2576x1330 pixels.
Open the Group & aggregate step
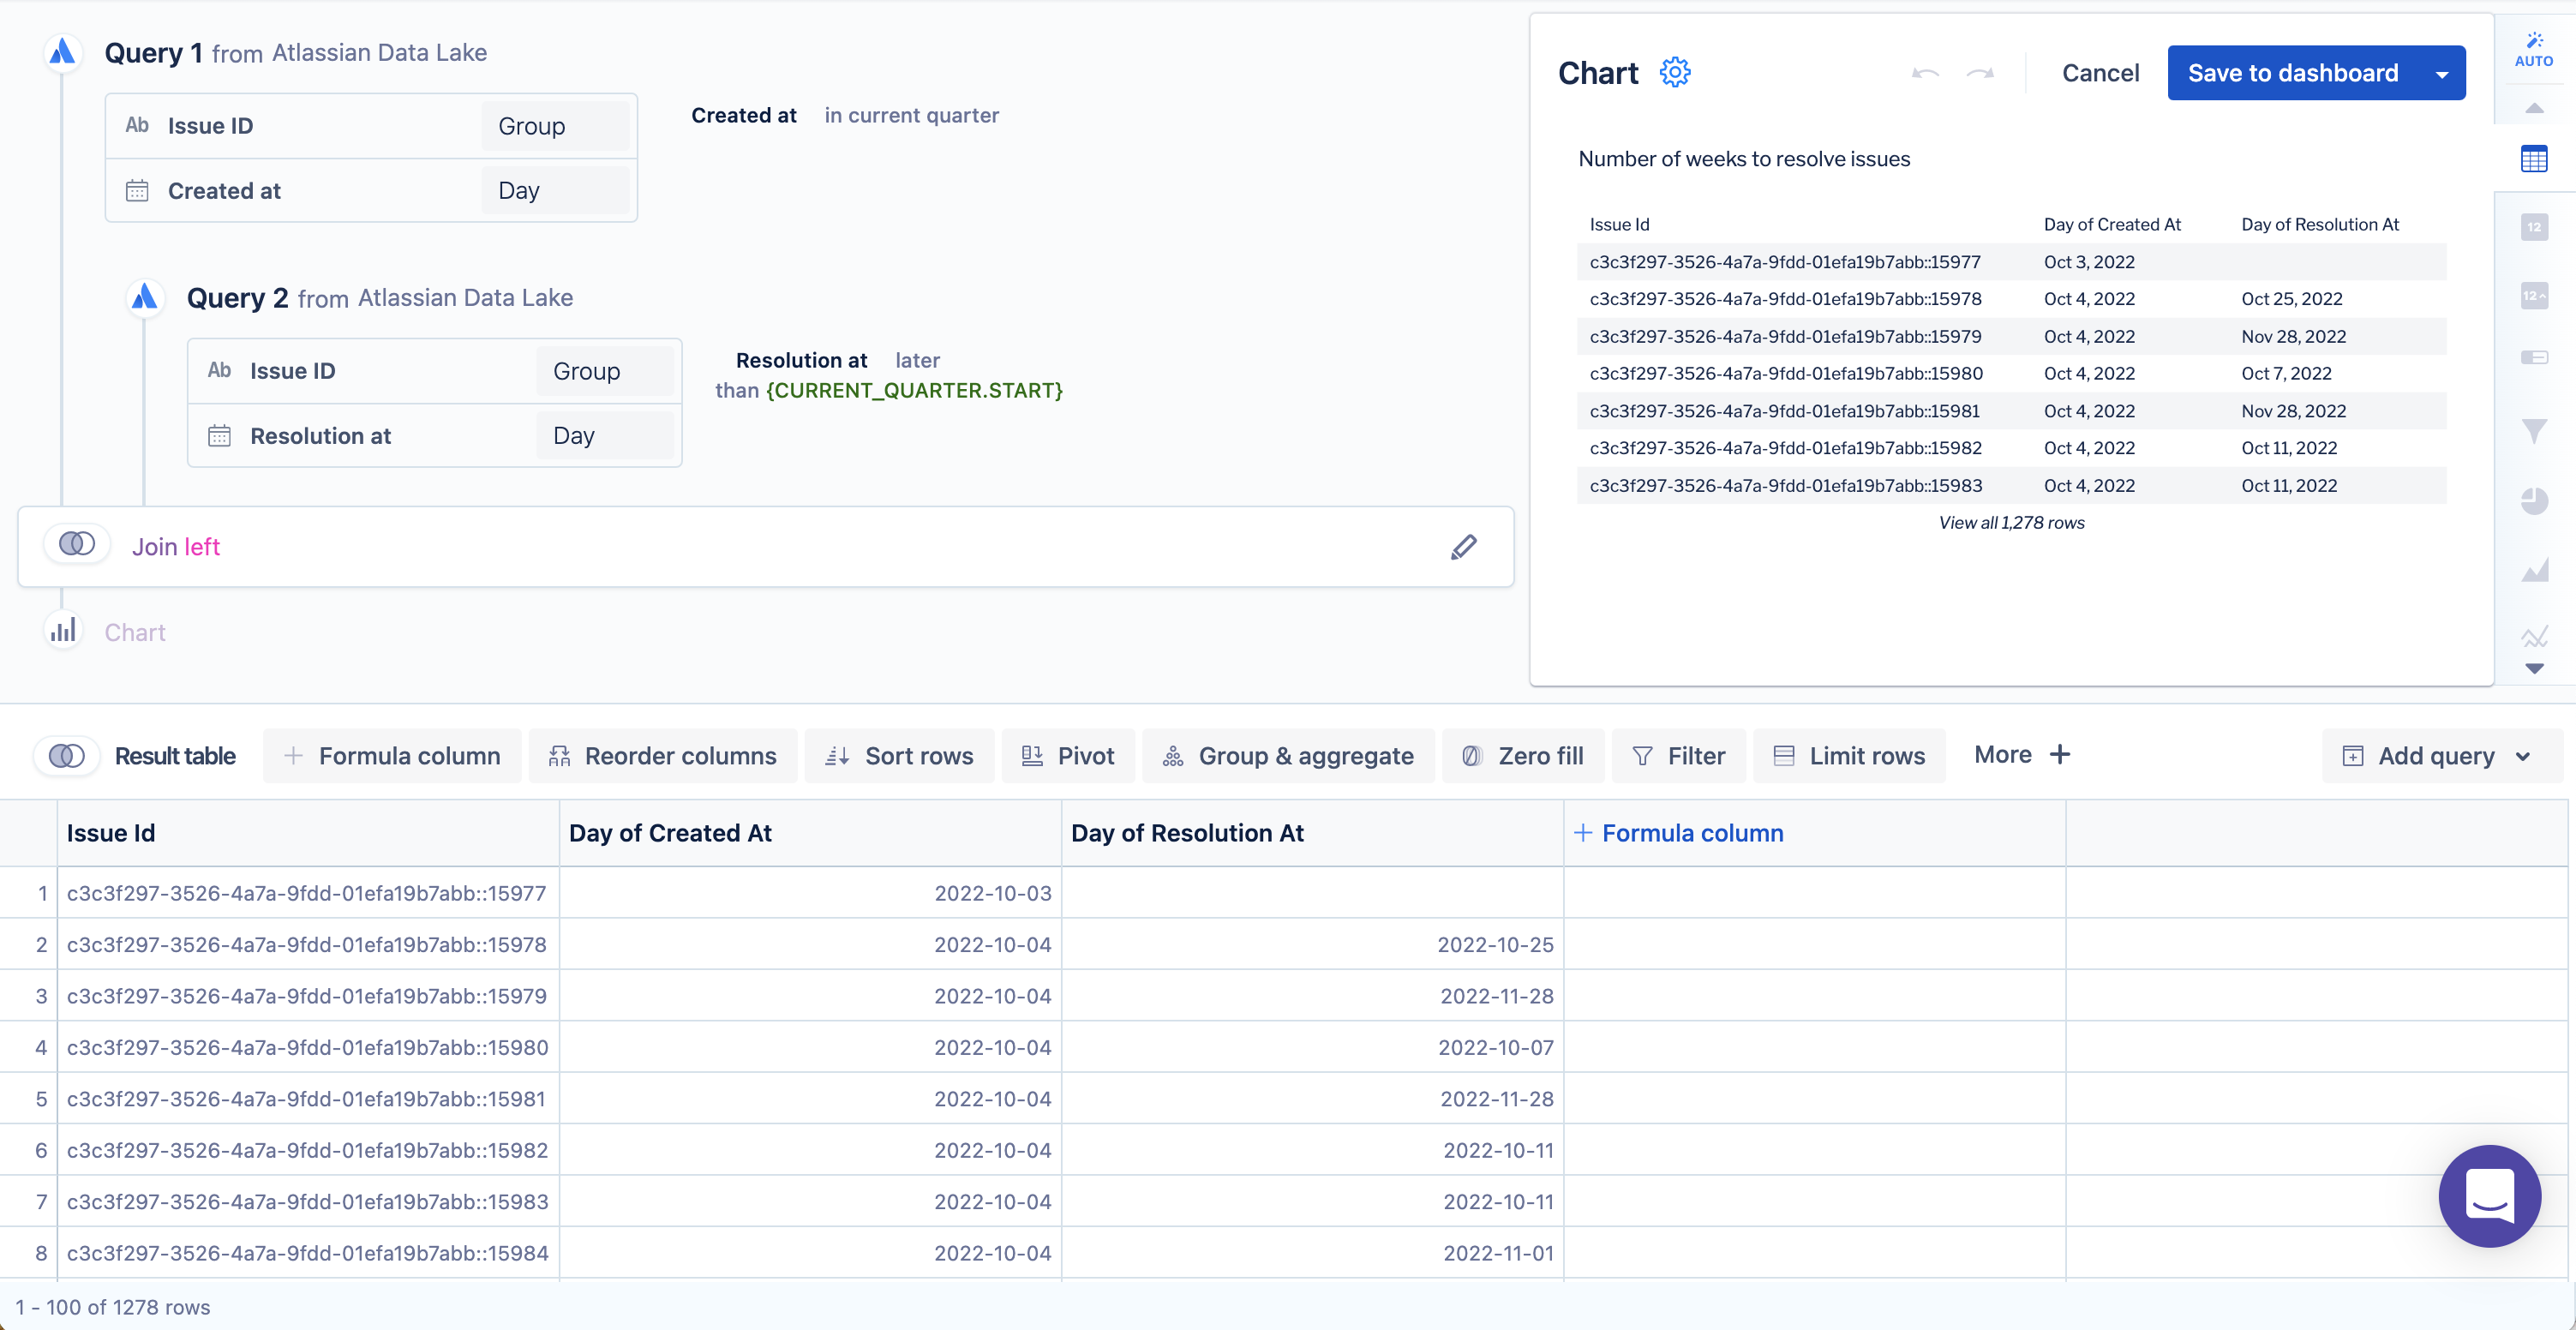tap(1288, 756)
